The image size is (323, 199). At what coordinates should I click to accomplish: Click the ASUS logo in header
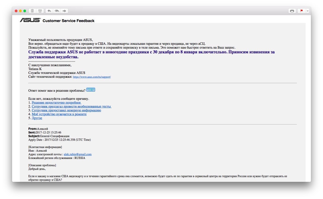[x=30, y=20]
